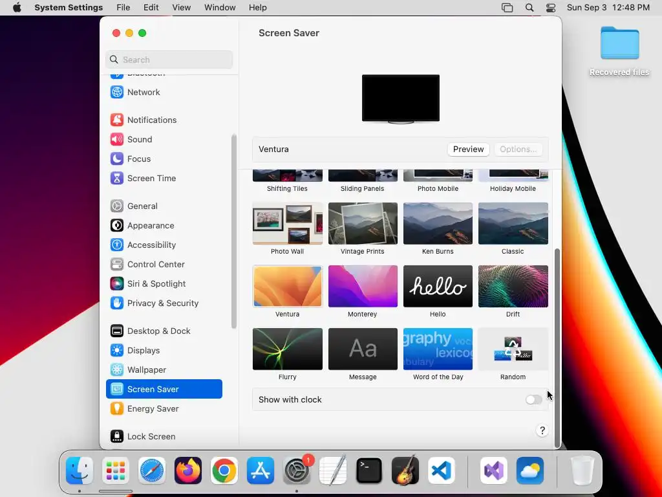662x497 pixels.
Task: Open Terminal from the Dock
Action: (369, 470)
